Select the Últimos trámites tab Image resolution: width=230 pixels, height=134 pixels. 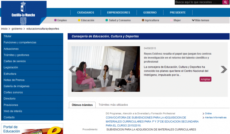tap(82, 105)
